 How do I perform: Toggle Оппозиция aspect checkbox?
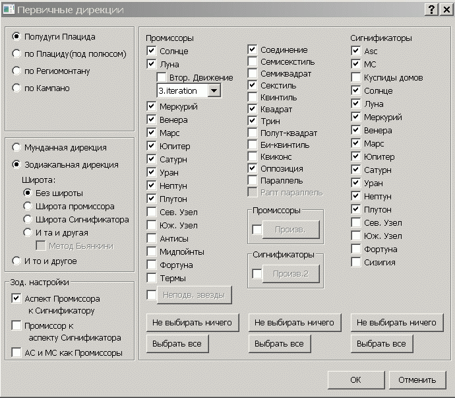[x=253, y=168]
